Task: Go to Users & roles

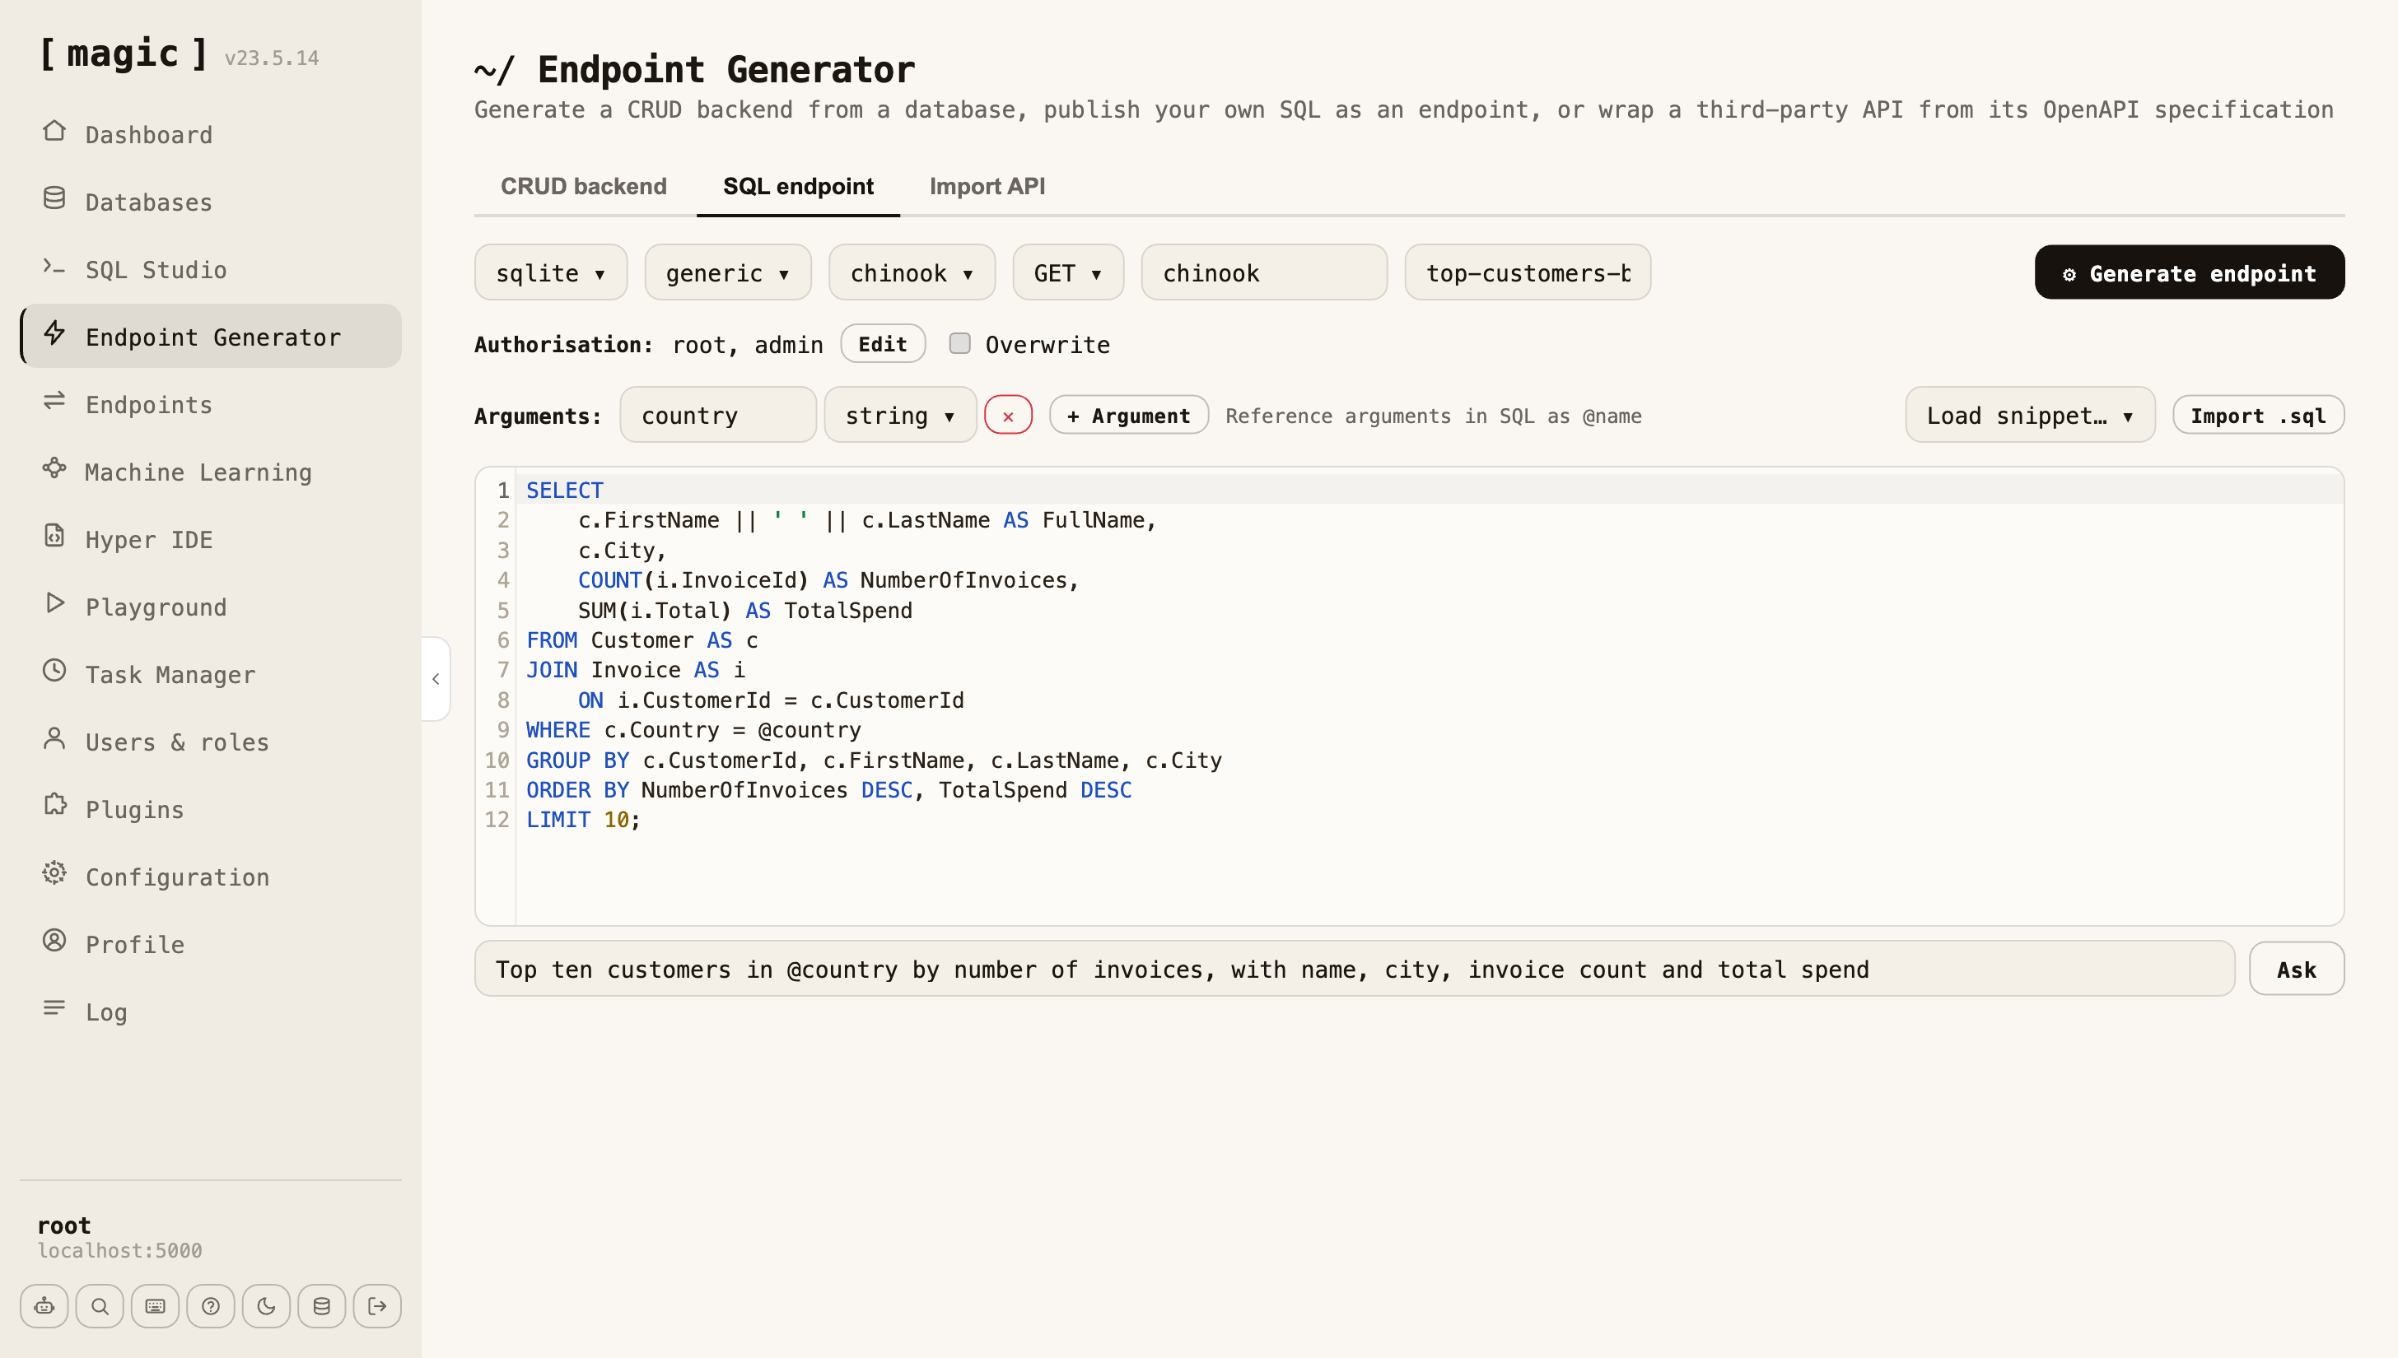Action: coord(211,742)
